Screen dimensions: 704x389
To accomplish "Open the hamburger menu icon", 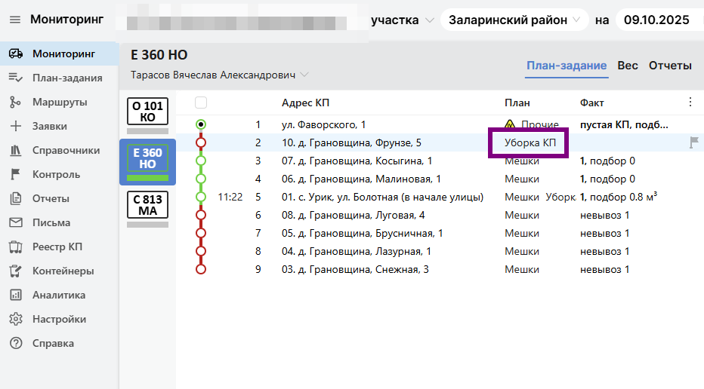I will click(14, 20).
